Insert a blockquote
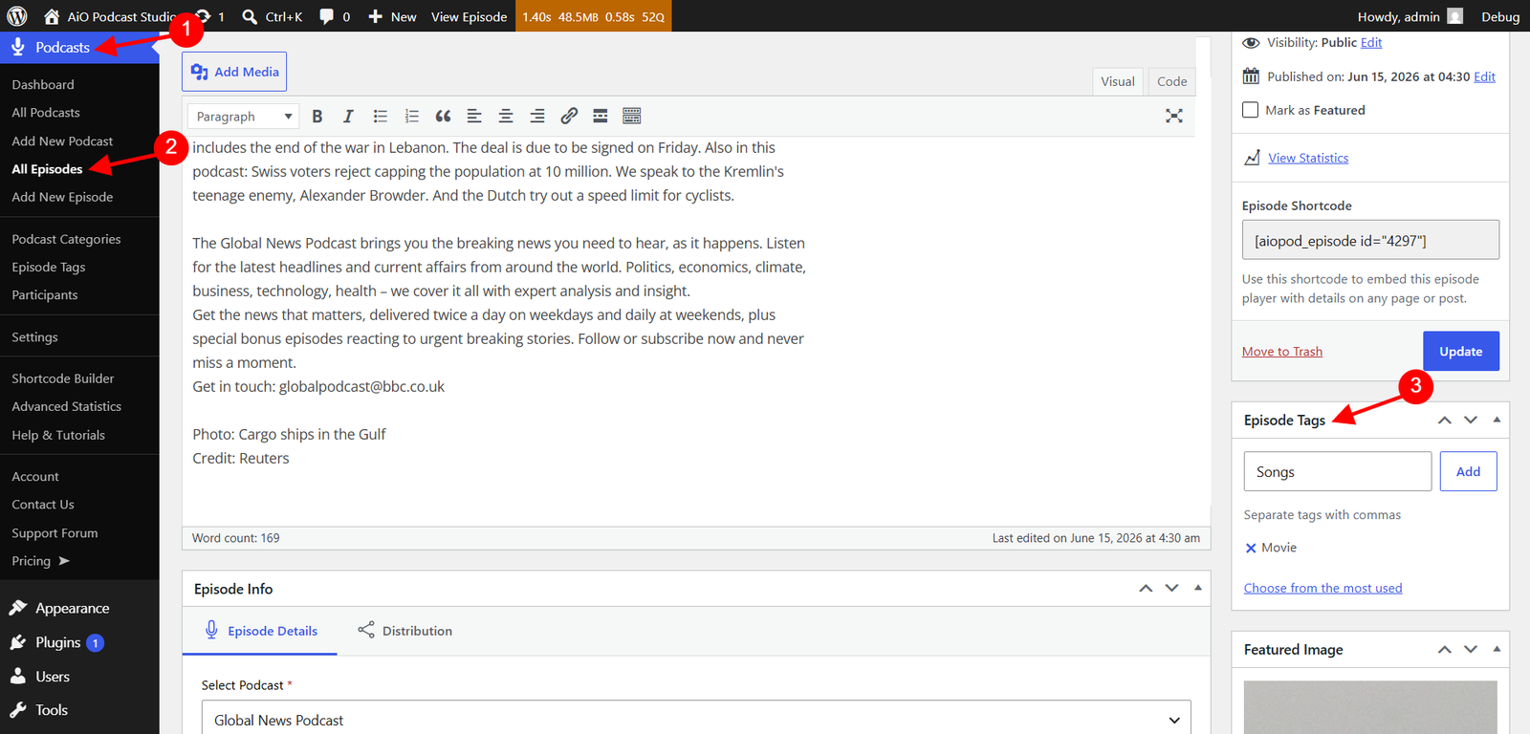1530x734 pixels. (443, 116)
